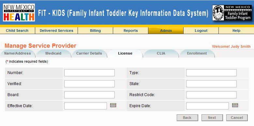Open the Child Search menu

point(17,31)
